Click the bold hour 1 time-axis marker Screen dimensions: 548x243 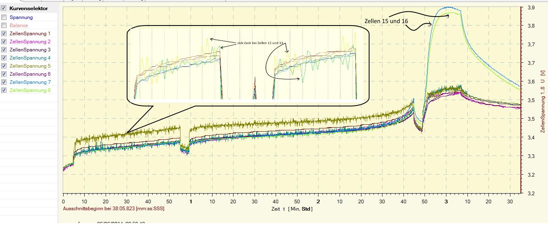(191, 201)
